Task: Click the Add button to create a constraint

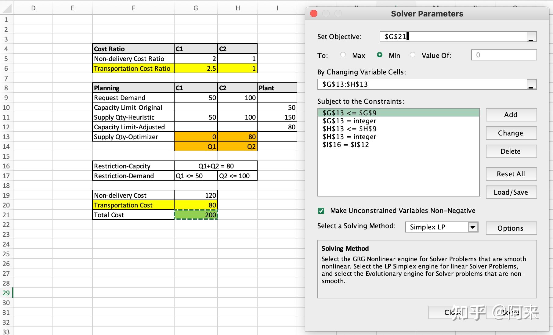Action: [511, 115]
